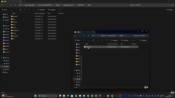
Task: Click Update 1.0 - Socram Patch breadcrumb
Action: click(x=108, y=36)
